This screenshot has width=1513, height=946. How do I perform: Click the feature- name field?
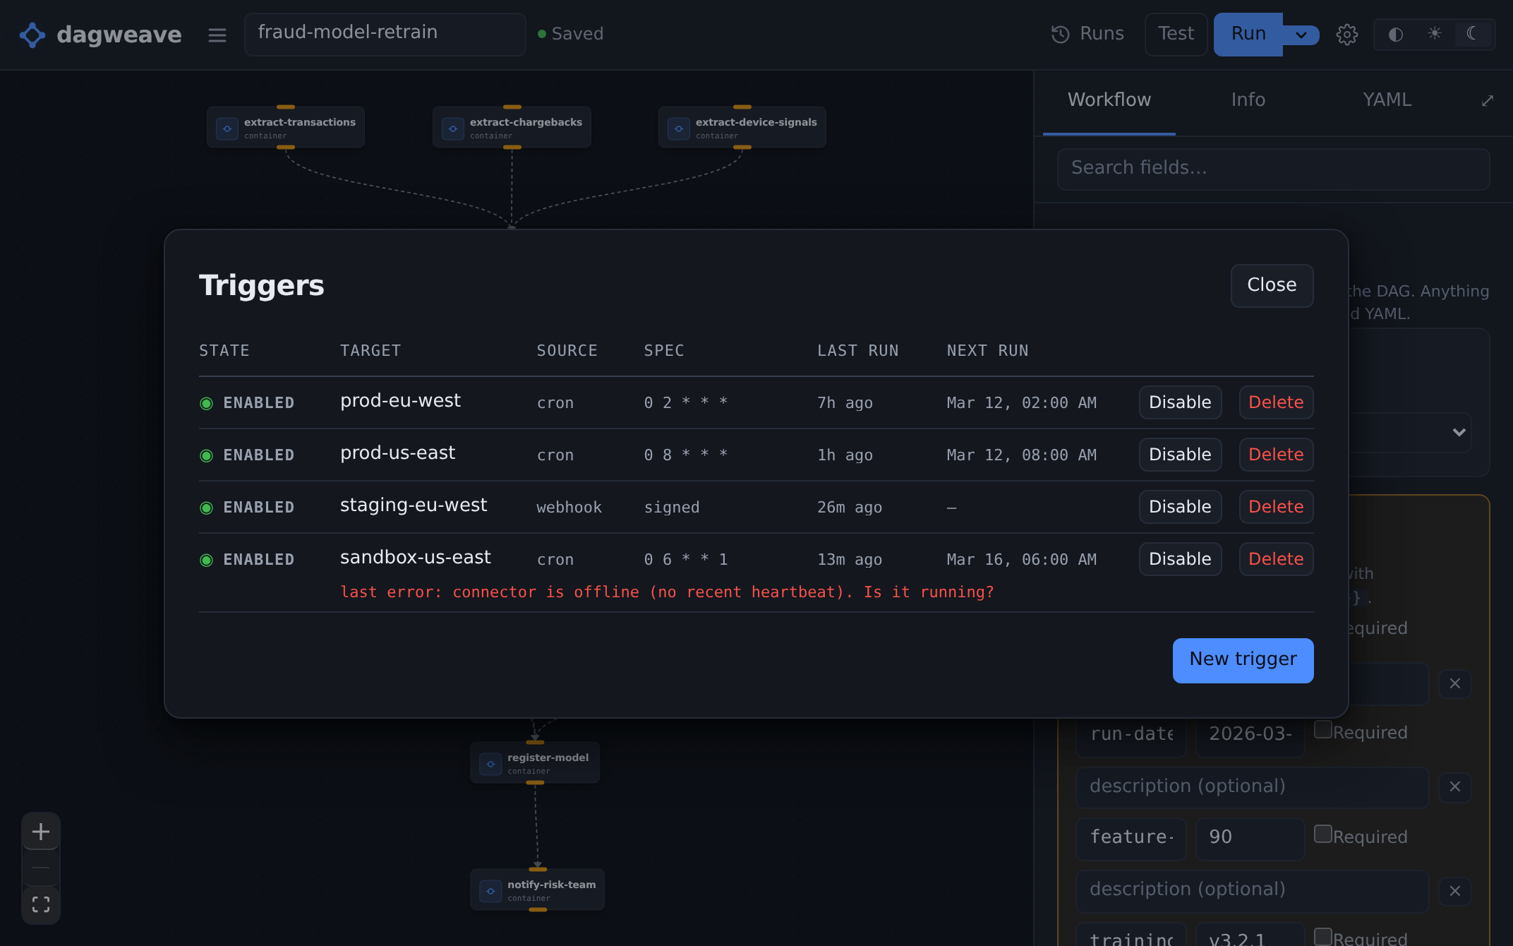[x=1131, y=838]
